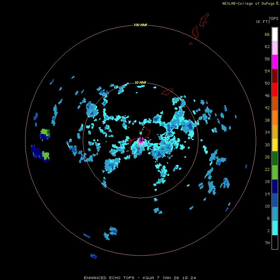
Task: Click the '50 NMI' range ring label
Action: pos(140,82)
